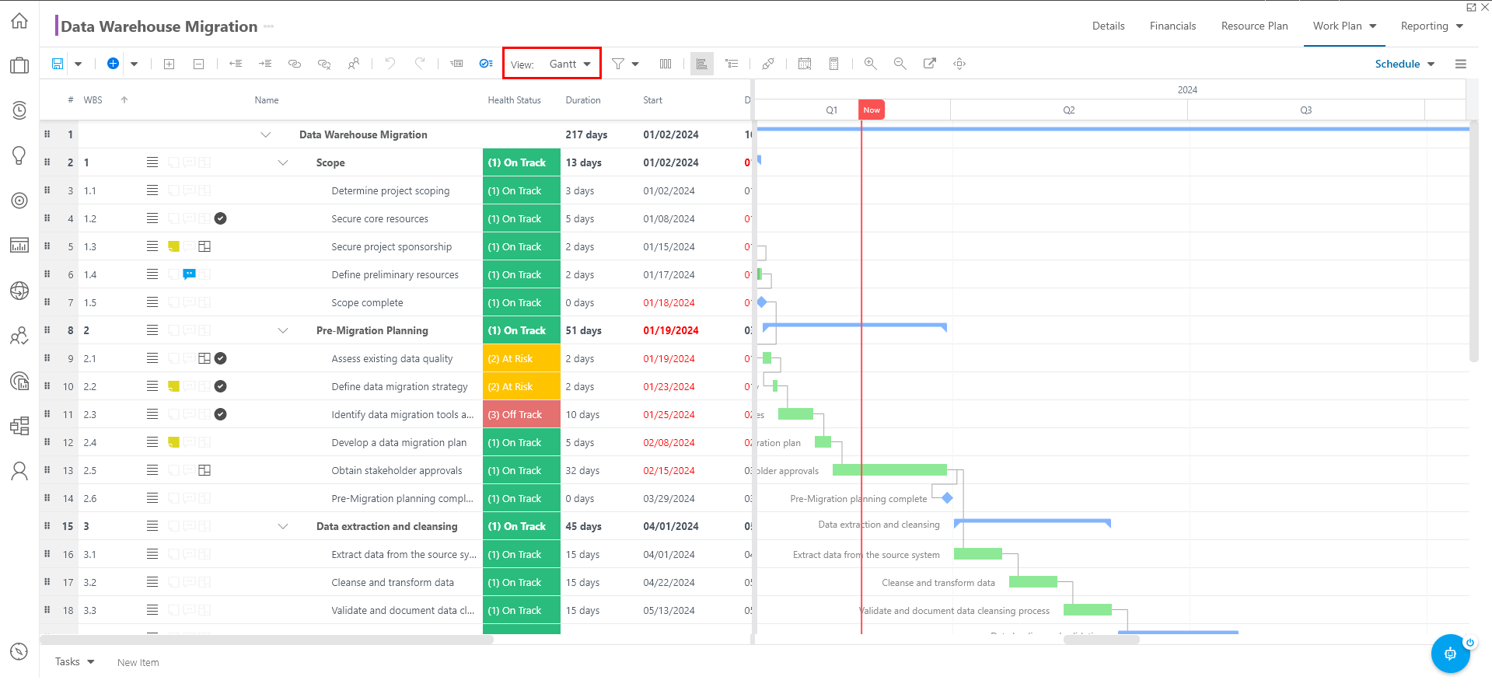Open the Save options dropdown arrow
Viewport: 1492px width, 694px height.
click(78, 65)
